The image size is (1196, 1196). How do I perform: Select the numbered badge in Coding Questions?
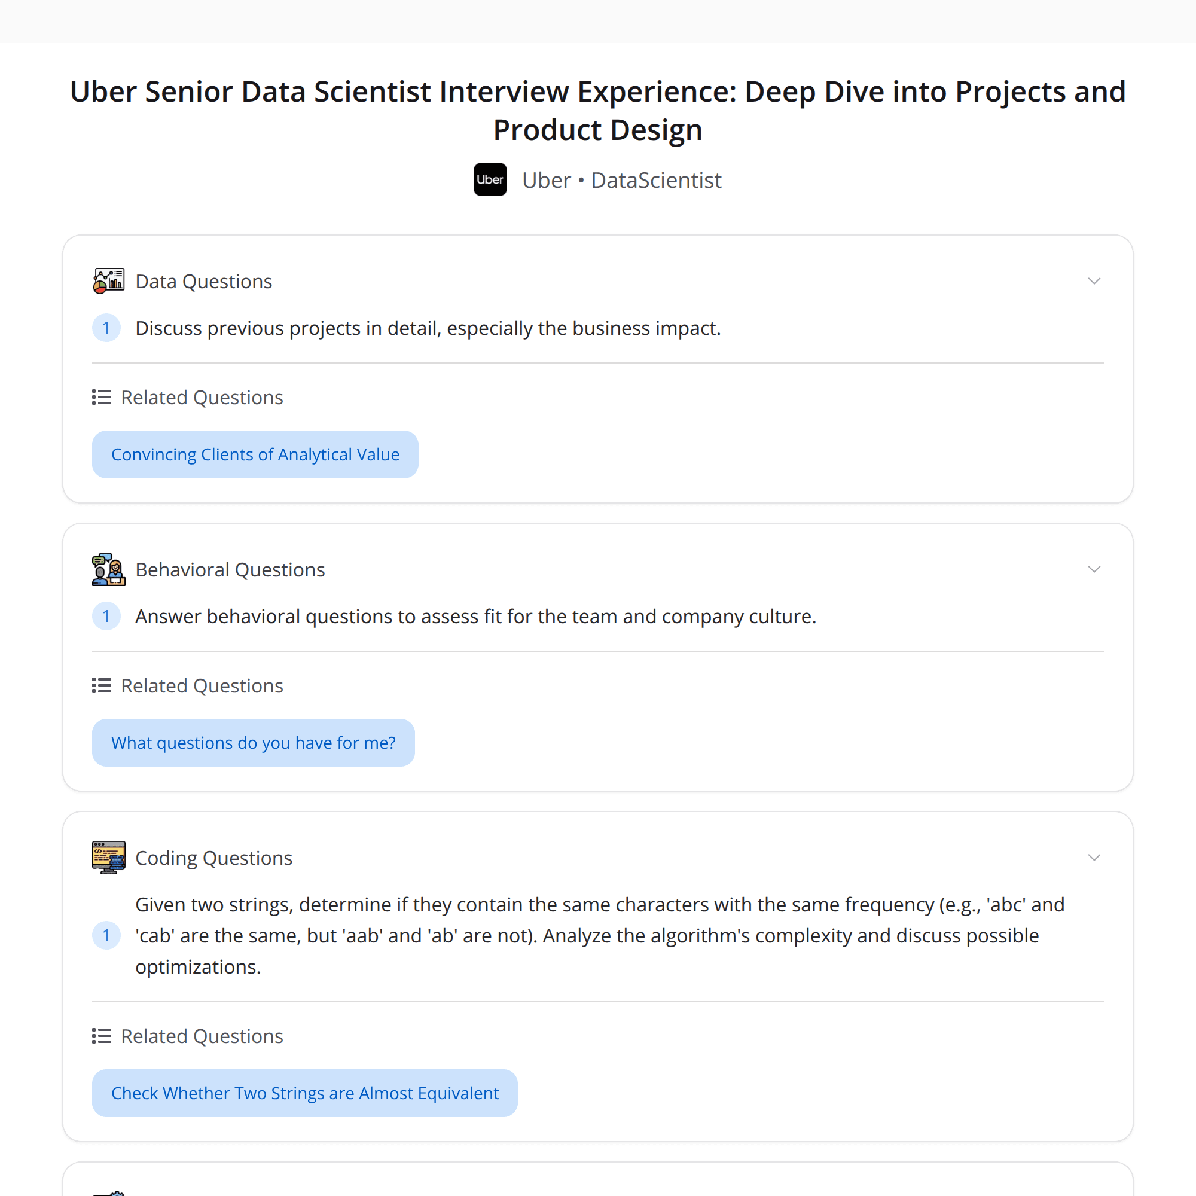pyautogui.click(x=106, y=936)
